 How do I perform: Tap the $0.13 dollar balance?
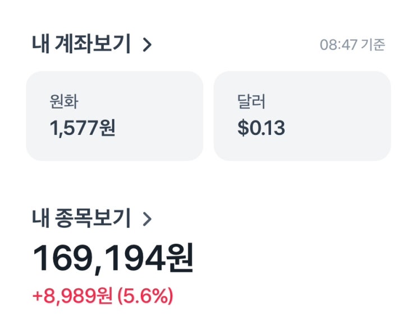261,129
